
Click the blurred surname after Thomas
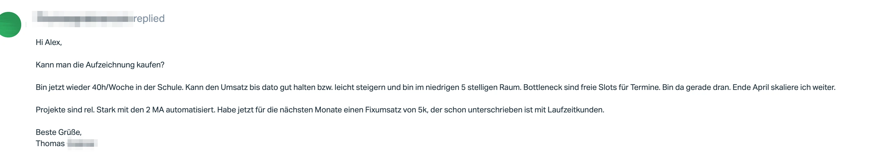pos(82,143)
